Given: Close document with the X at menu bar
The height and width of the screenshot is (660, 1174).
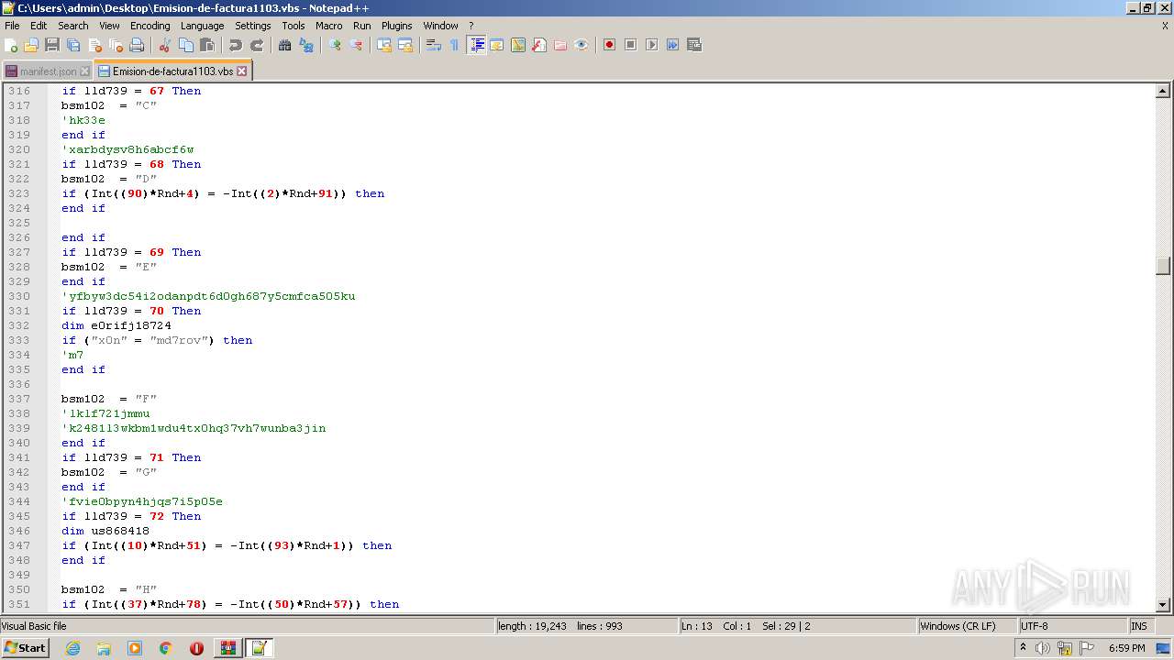Looking at the screenshot, I should [1165, 26].
